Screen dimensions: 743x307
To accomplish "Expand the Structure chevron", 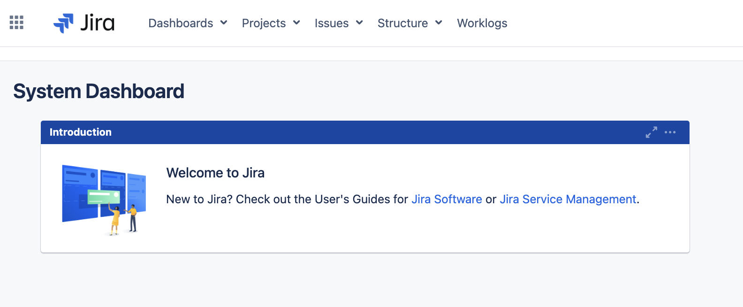I will pos(439,23).
